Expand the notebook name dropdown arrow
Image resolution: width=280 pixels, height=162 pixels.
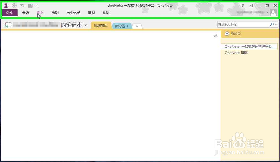[86, 25]
